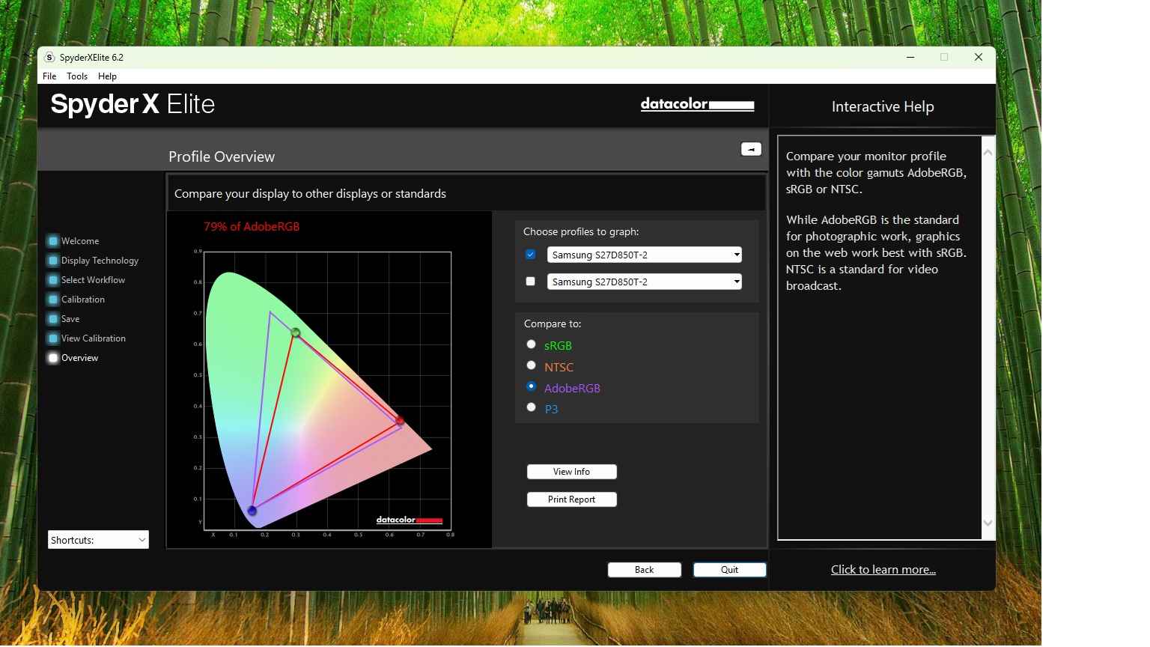Open the Click to learn more link

(x=883, y=570)
